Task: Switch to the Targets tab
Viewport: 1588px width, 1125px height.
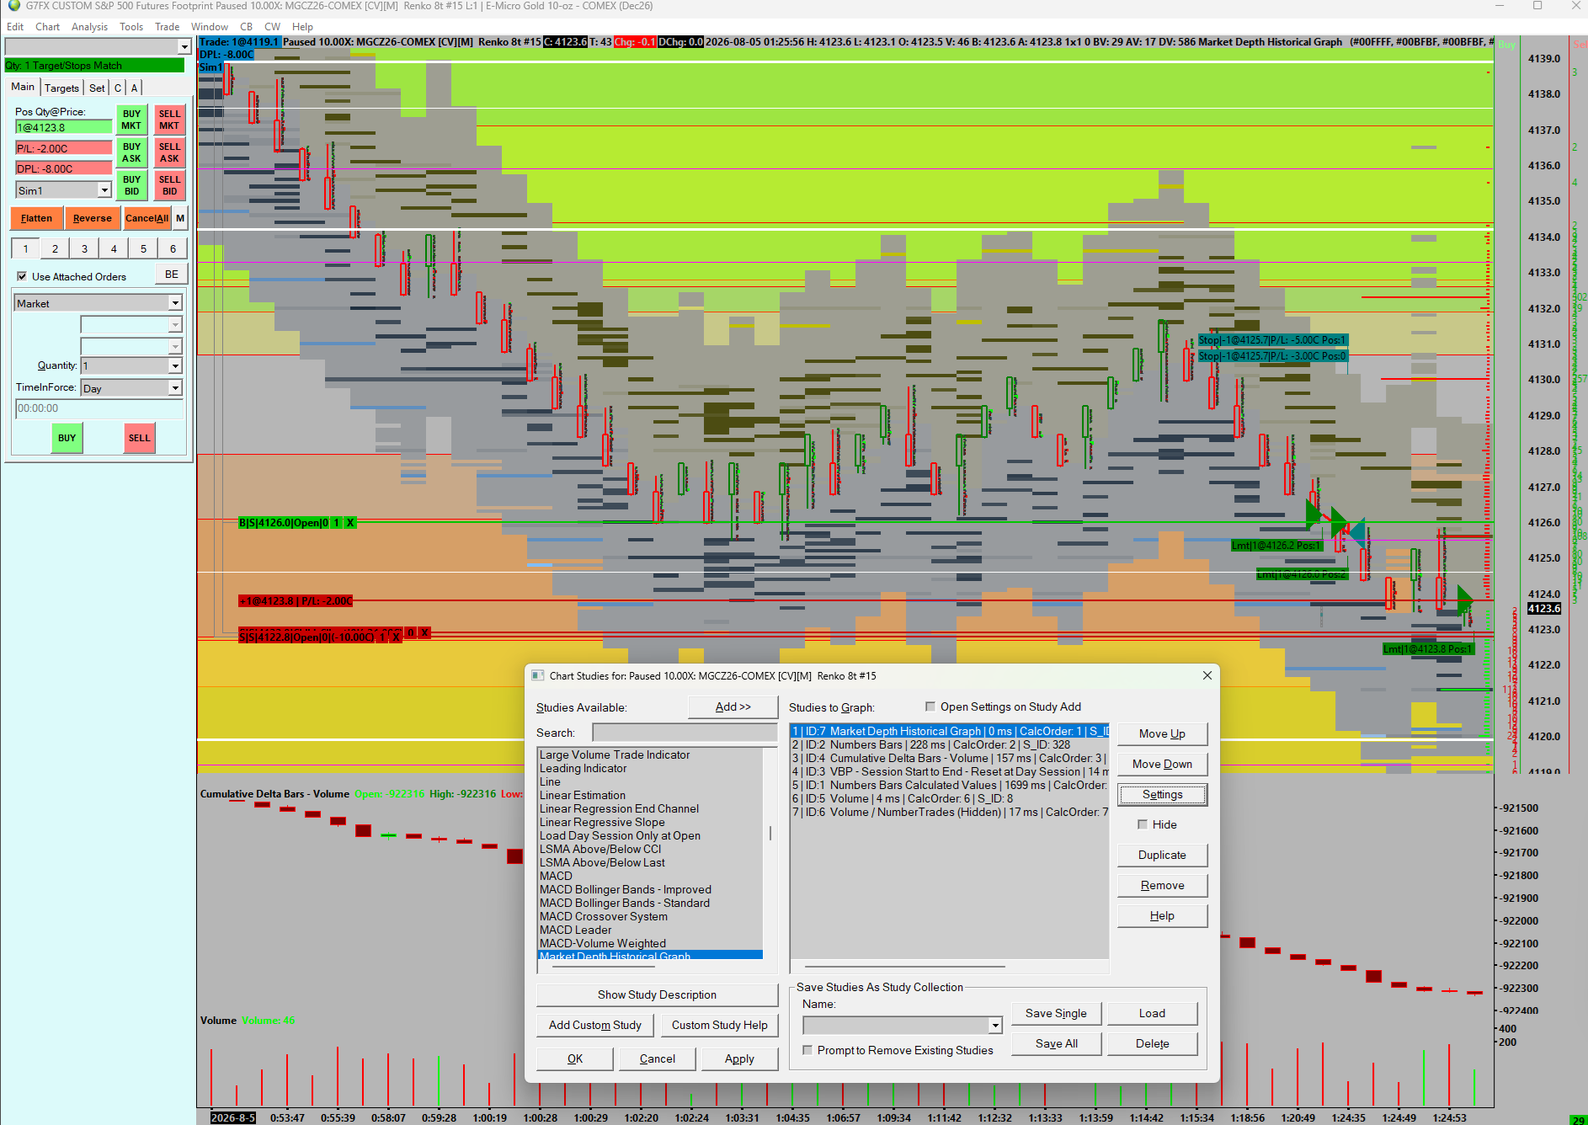Action: [61, 88]
